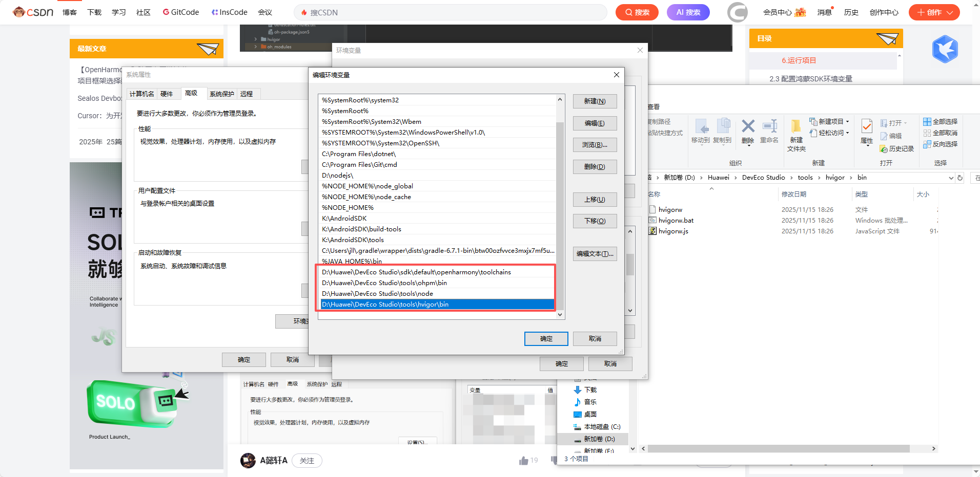The width and height of the screenshot is (980, 477).
Task: Open the InsCode link
Action: click(230, 12)
